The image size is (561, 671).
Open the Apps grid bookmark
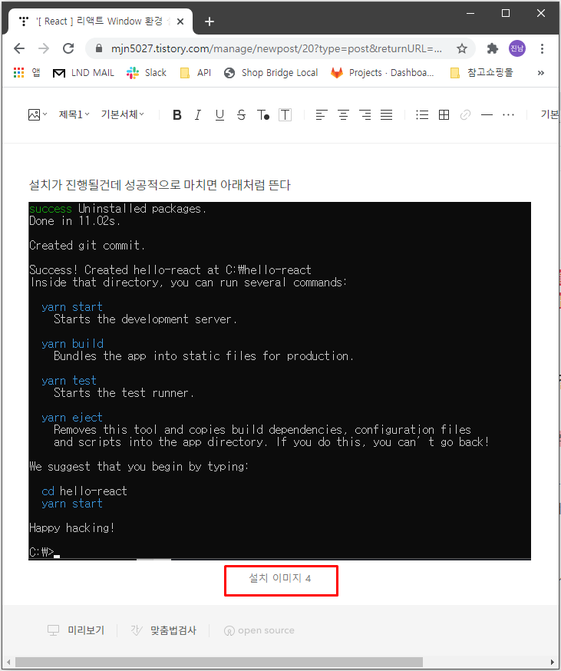click(27, 73)
